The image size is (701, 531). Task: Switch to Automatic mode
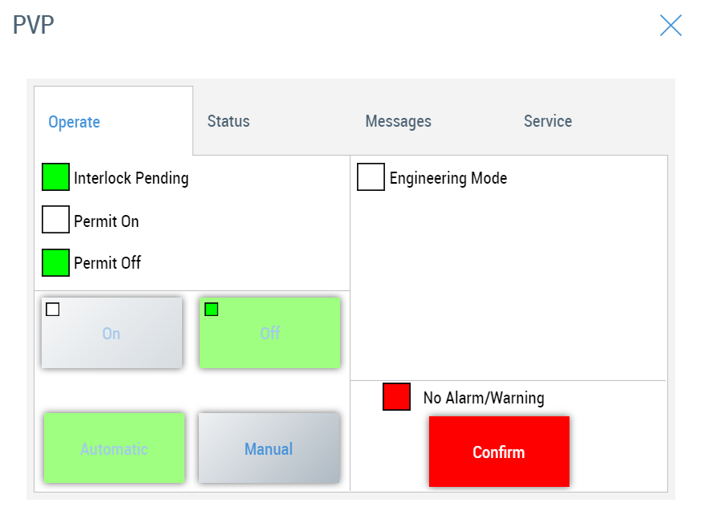coord(114,448)
